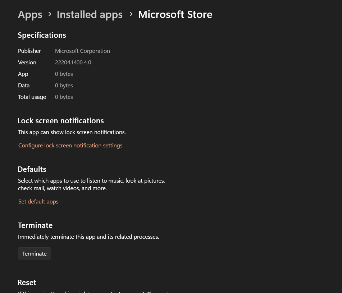Click the 0 bytes value beside App

coord(64,74)
